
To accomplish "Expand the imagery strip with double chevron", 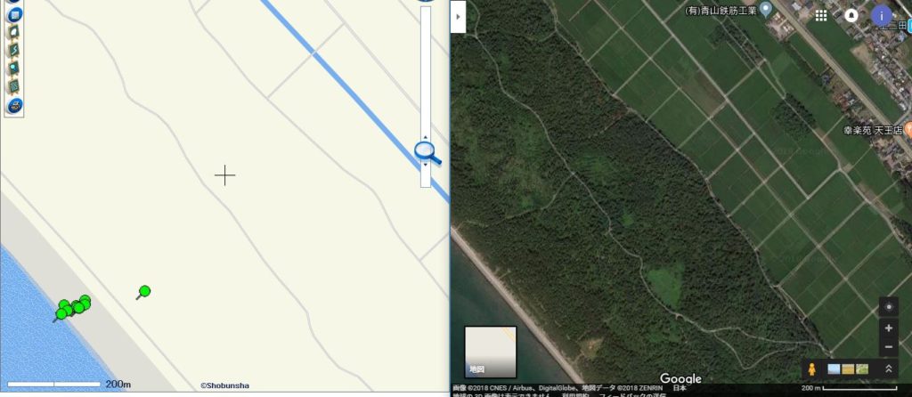I will [x=889, y=369].
